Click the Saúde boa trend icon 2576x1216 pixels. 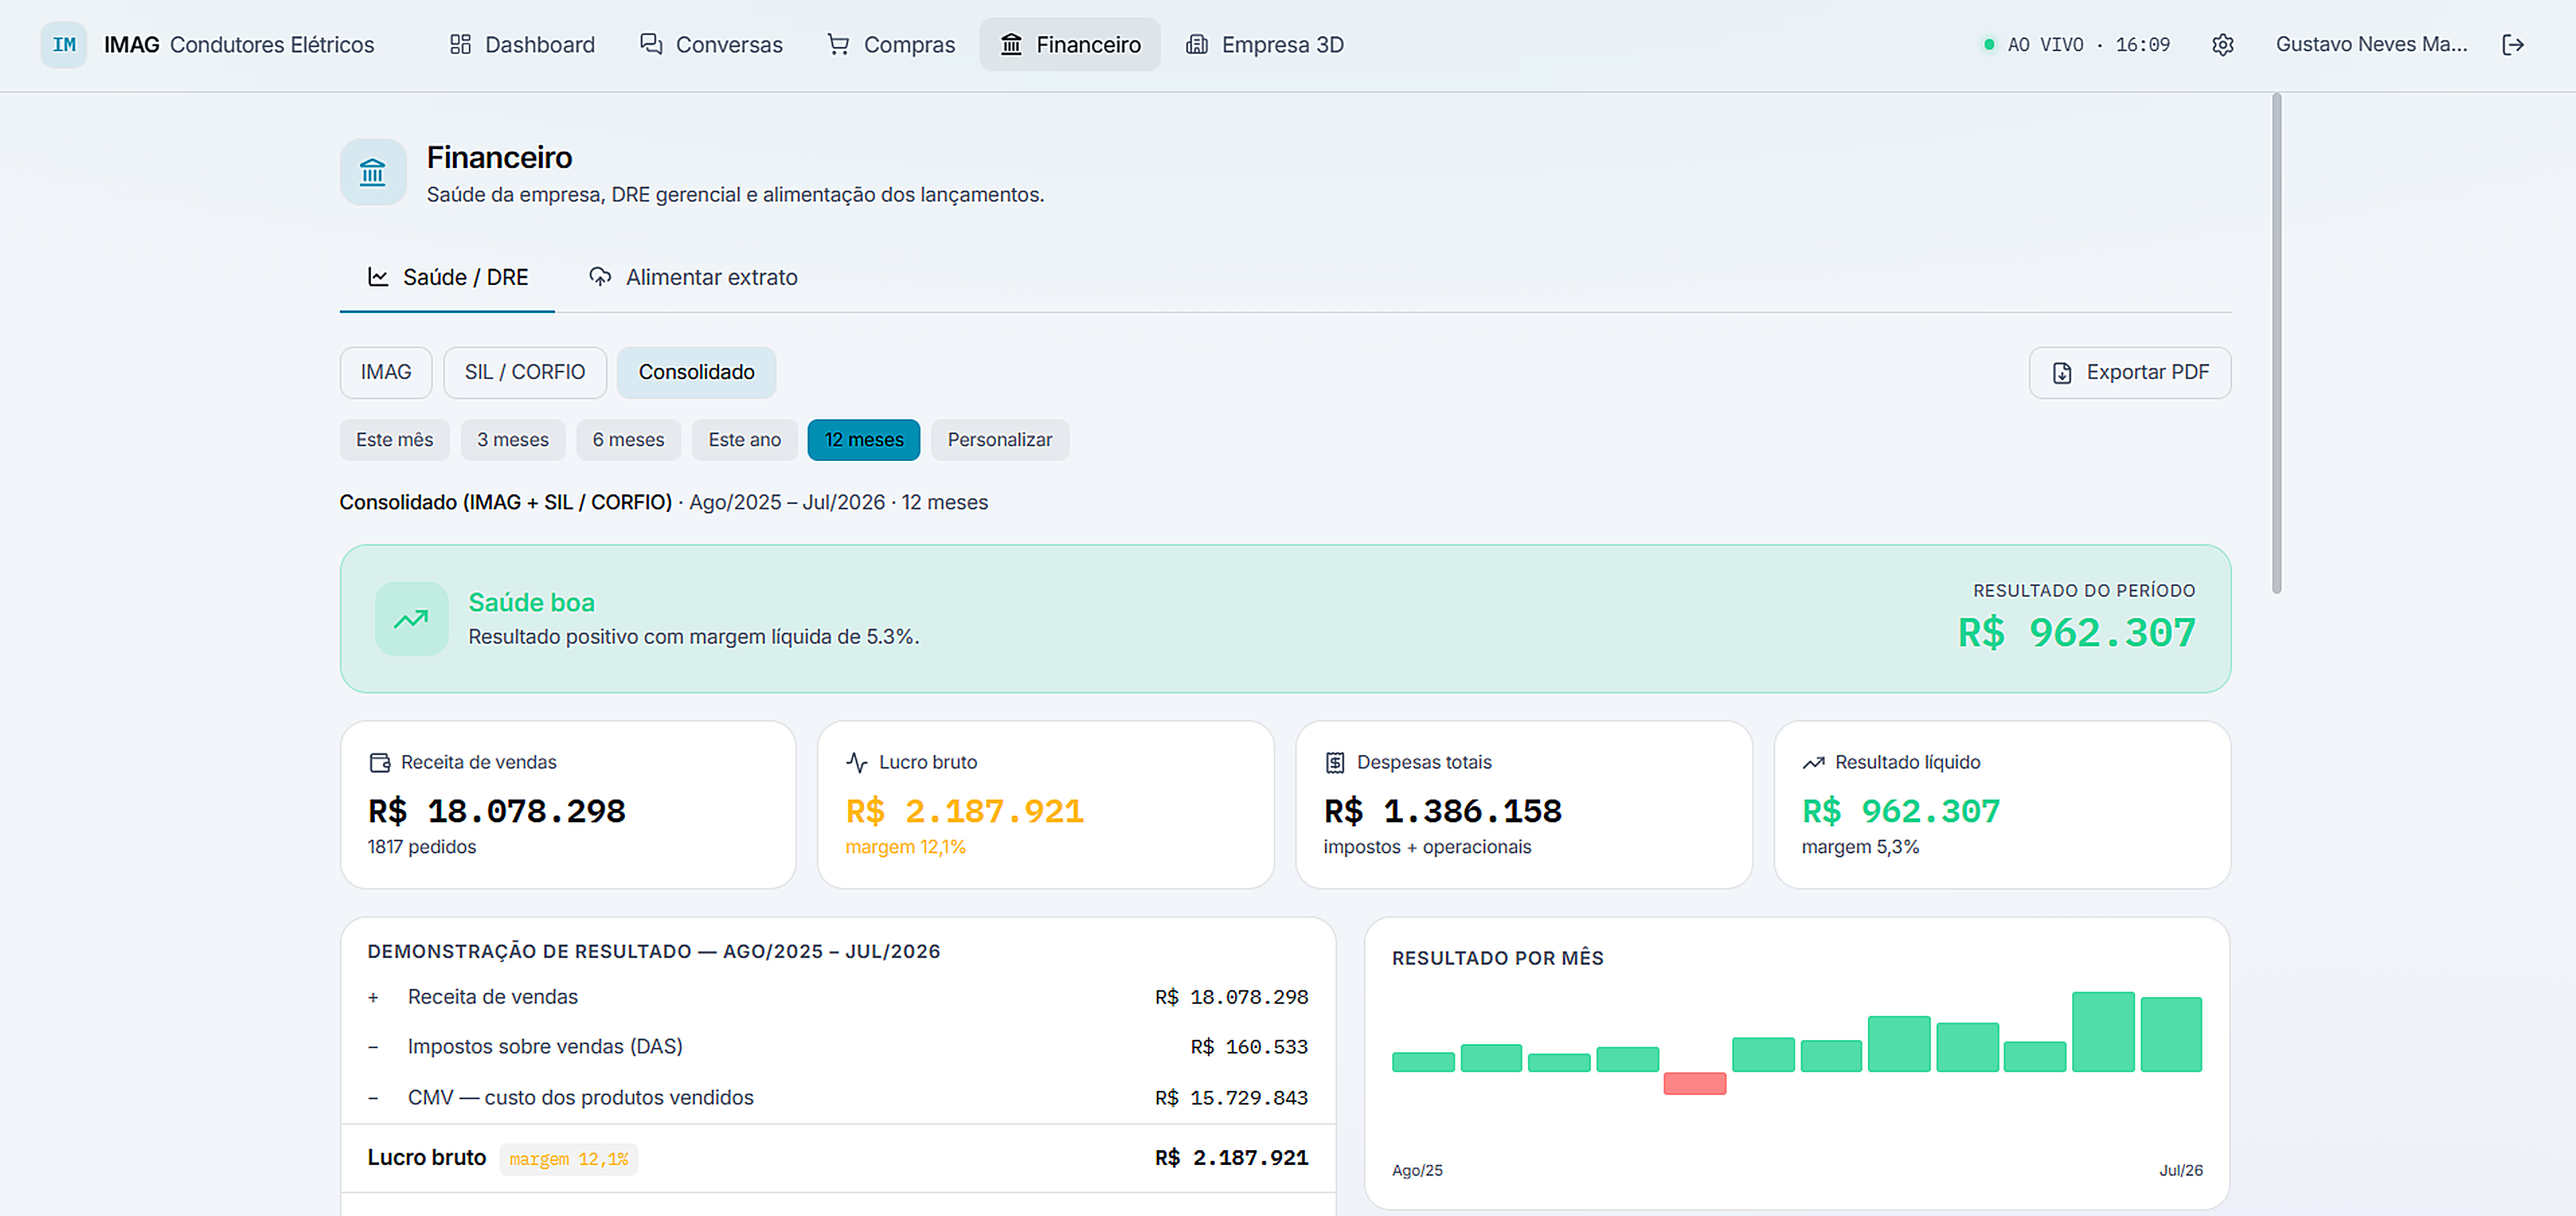pyautogui.click(x=411, y=619)
